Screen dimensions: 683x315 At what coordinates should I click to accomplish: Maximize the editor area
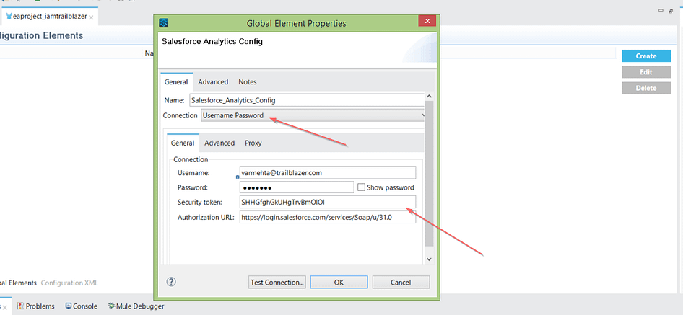(x=671, y=11)
